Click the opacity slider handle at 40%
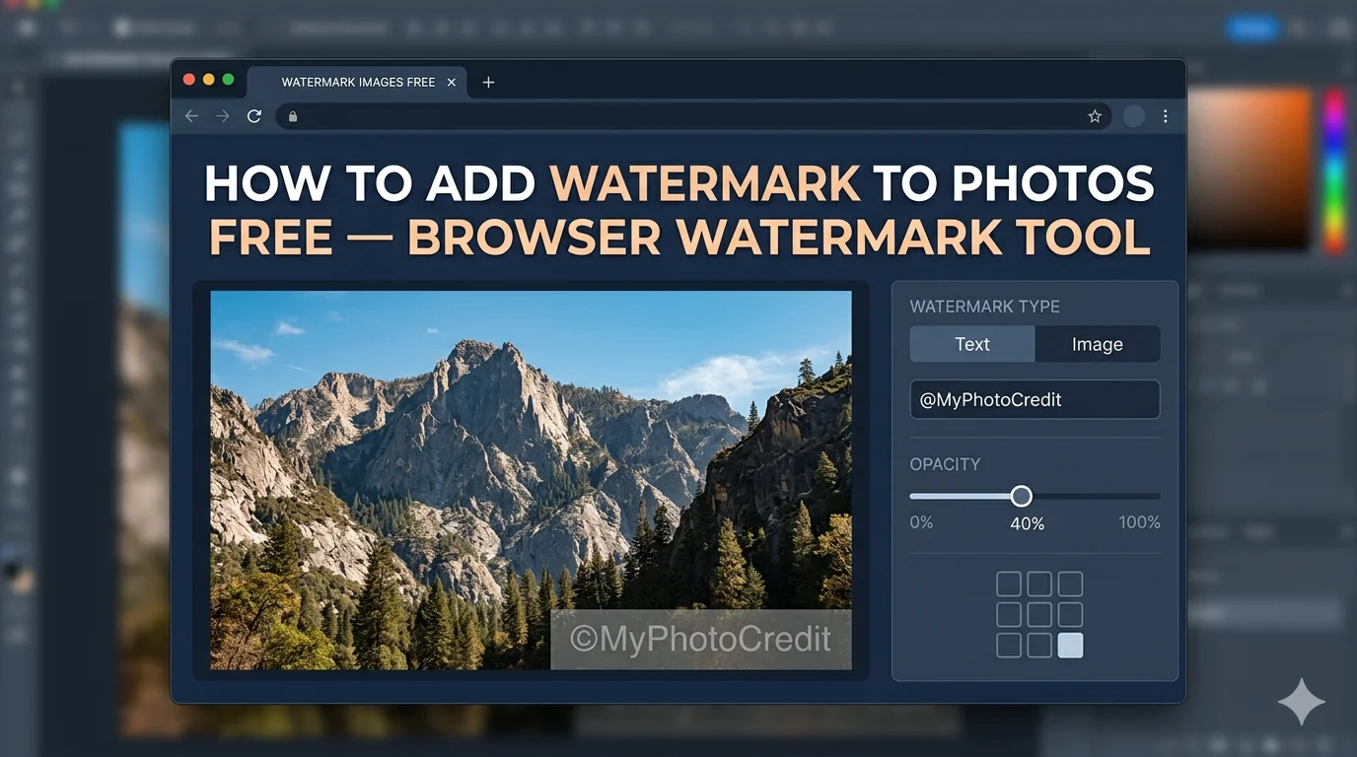Viewport: 1357px width, 757px height. 1022,496
